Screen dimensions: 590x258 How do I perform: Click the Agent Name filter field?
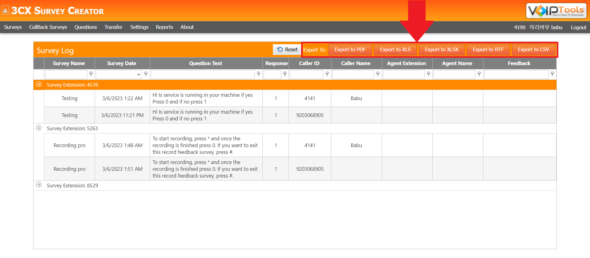pyautogui.click(x=454, y=74)
